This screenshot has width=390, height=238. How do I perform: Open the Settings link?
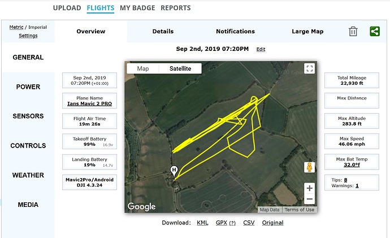click(28, 36)
